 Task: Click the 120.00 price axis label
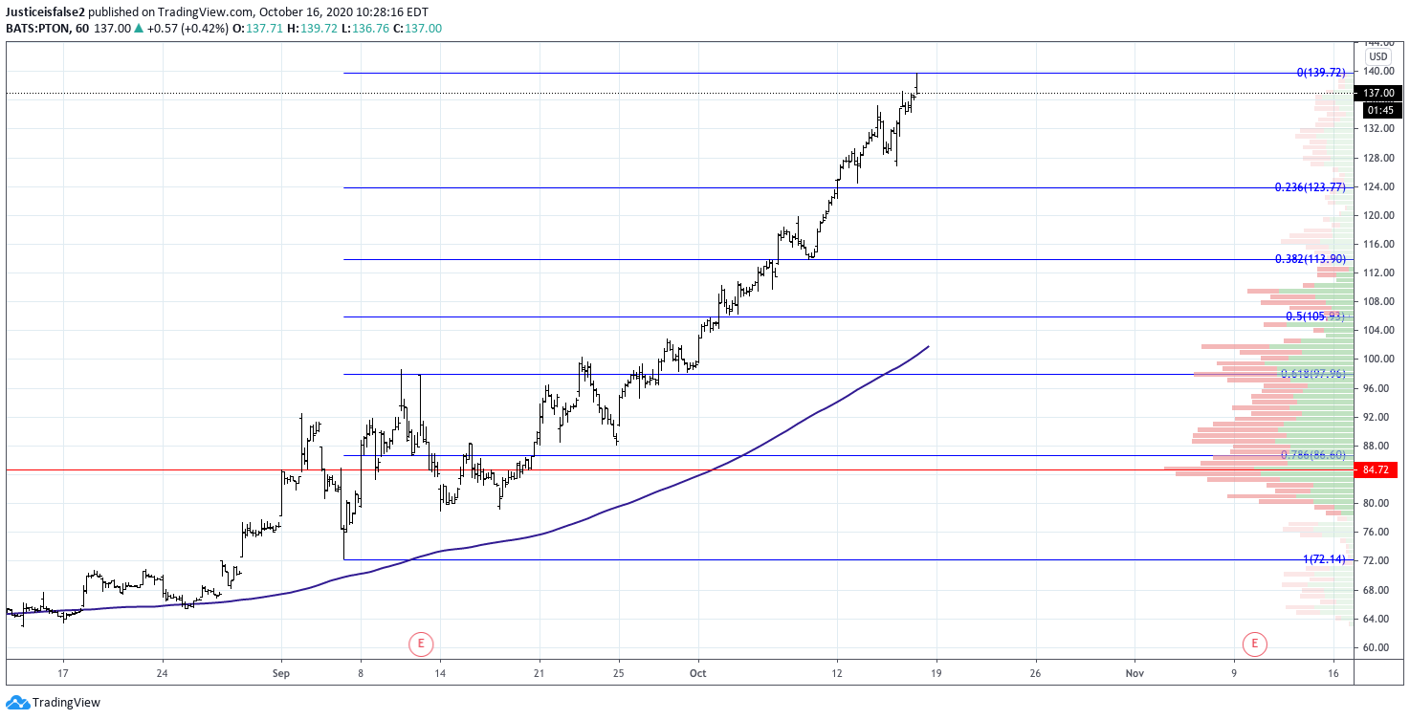click(x=1377, y=216)
